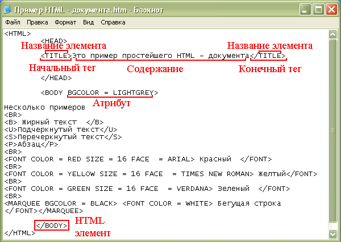Click the BGCOLOR = LIGHTGREY attribute text
Image resolution: width=341 pixels, height=242 pixels.
110,93
